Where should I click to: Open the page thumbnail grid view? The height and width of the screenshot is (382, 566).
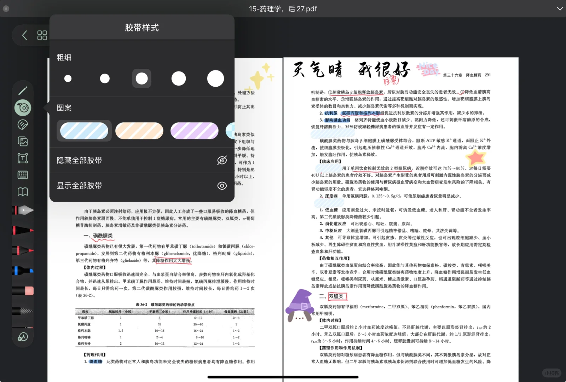pos(42,35)
